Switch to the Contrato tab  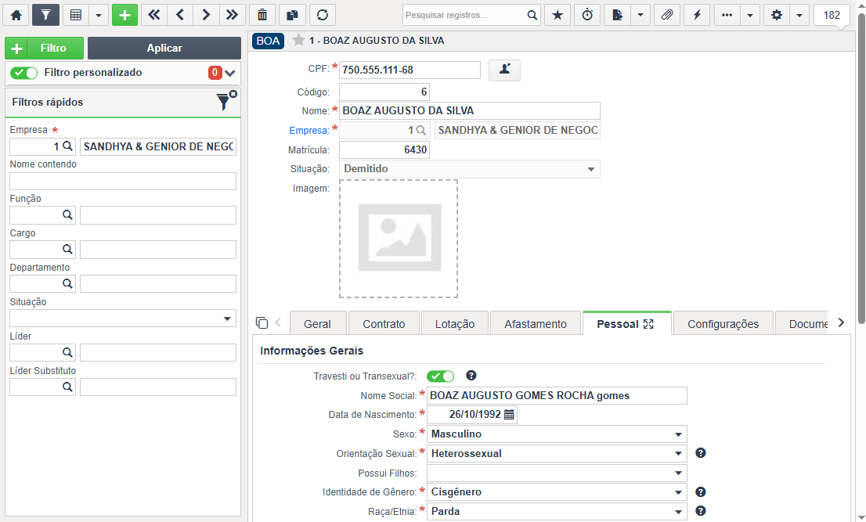(384, 324)
